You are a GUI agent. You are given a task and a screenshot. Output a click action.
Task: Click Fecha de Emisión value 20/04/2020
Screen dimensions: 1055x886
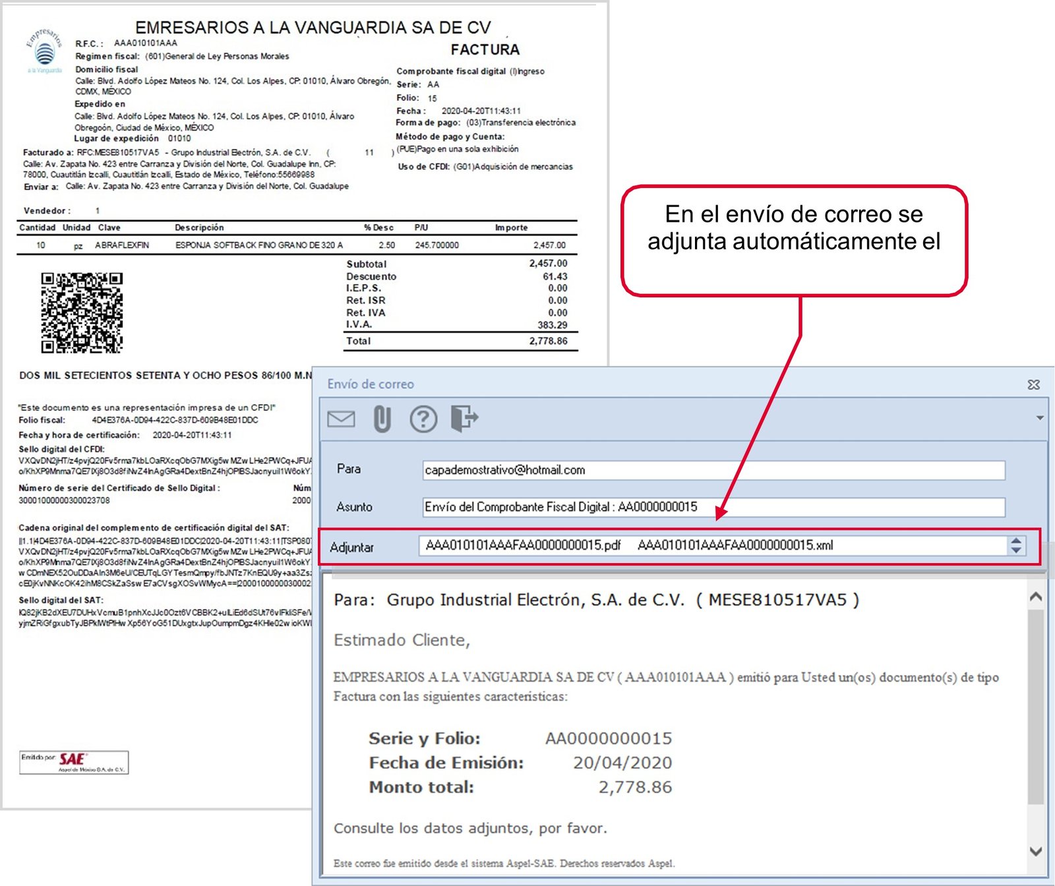point(622,763)
